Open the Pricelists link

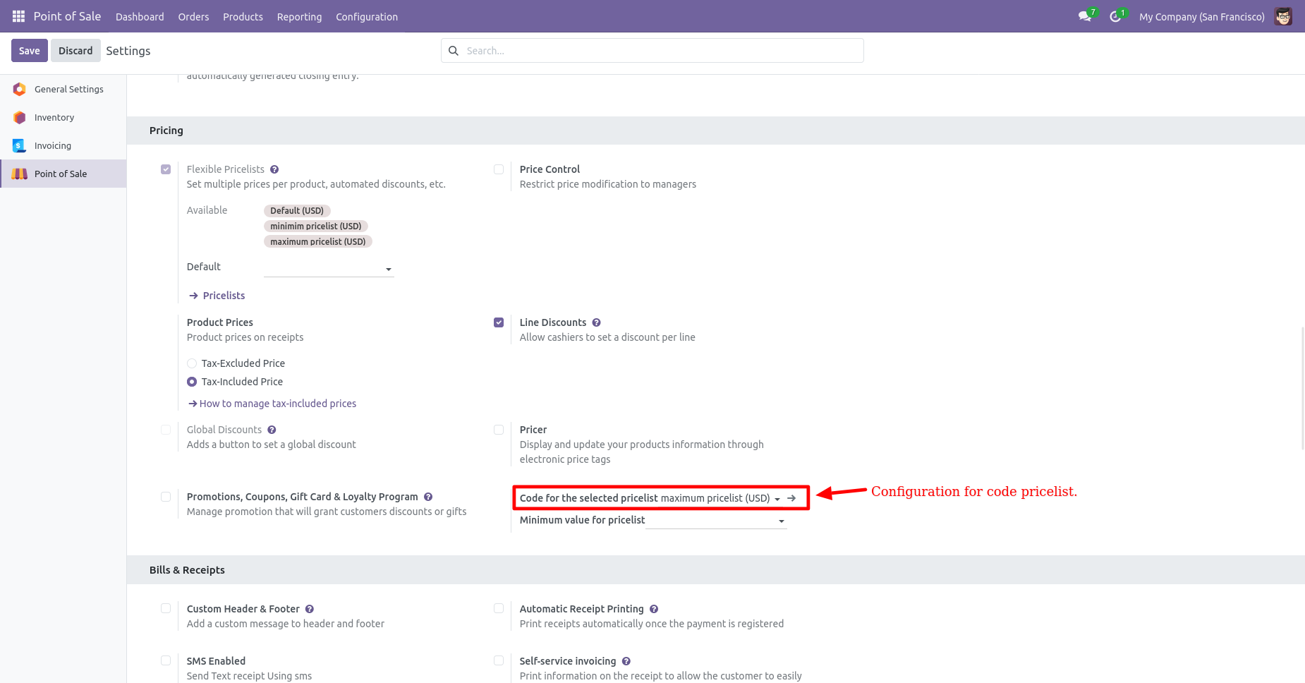217,296
